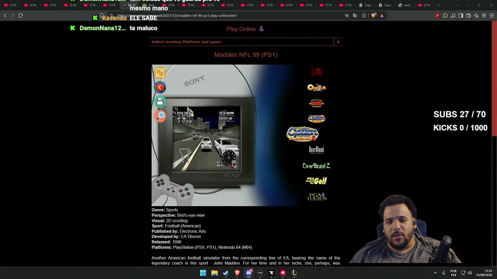497x279 pixels.
Task: Save state using the green floppy disk icon
Action: [160, 102]
